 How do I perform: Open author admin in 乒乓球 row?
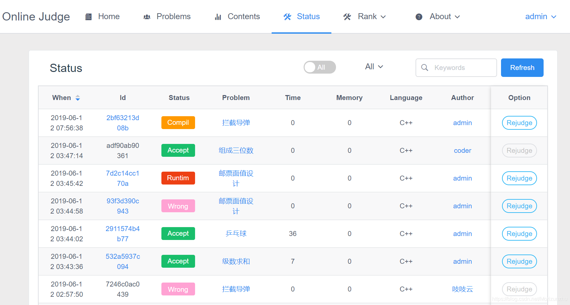[x=462, y=234]
